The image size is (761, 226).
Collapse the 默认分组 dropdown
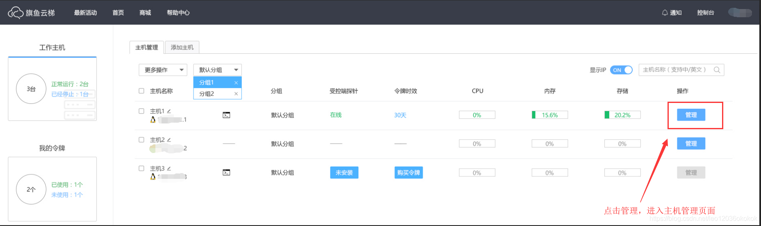click(217, 70)
